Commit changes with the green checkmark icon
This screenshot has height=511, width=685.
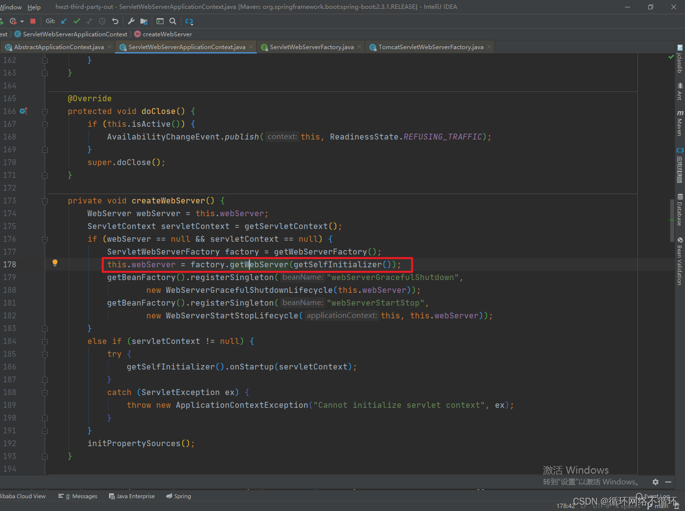click(77, 21)
